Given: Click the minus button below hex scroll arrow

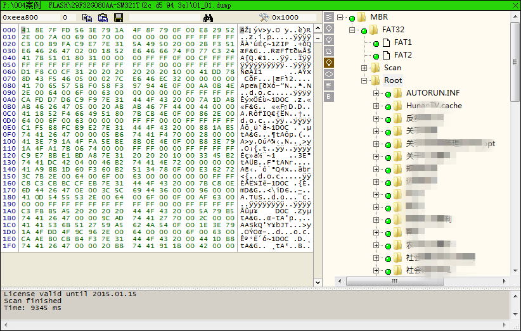Looking at the screenshot, I should click(x=318, y=38).
